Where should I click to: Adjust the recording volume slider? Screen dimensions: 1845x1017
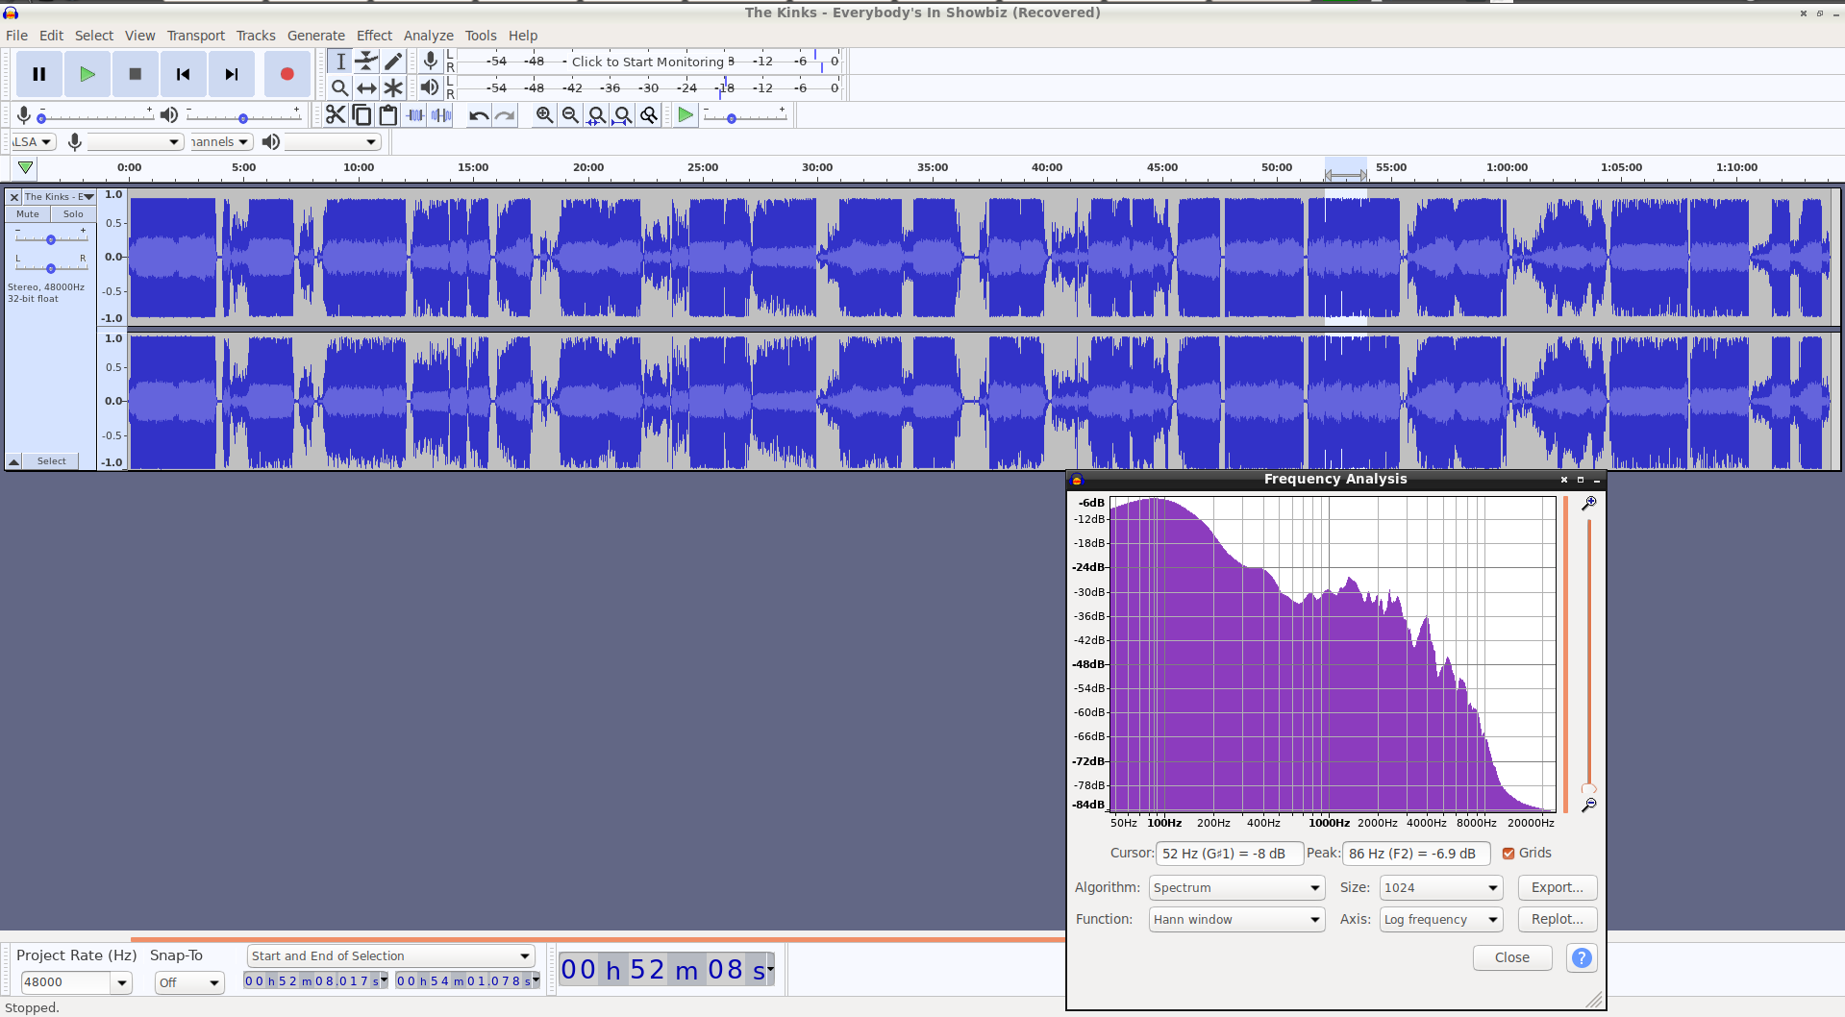coord(96,116)
